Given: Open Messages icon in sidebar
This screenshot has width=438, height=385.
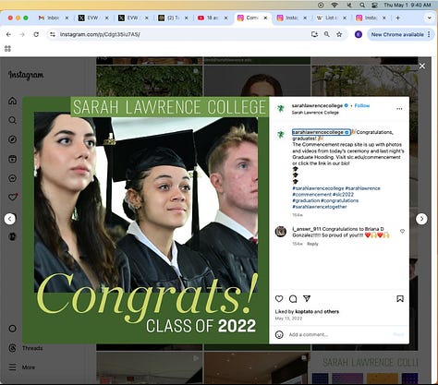Looking at the screenshot, I should (x=13, y=178).
